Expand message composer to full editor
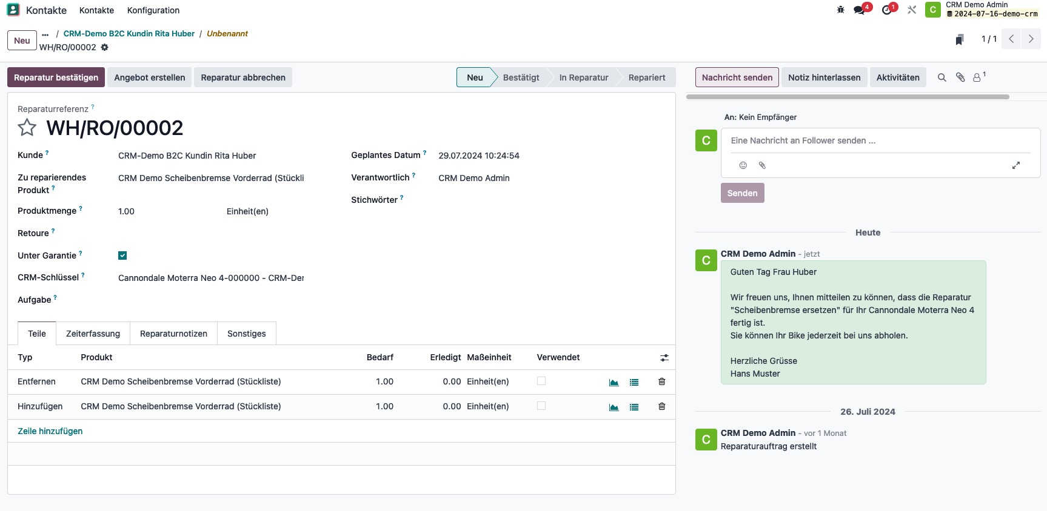 click(x=1016, y=165)
